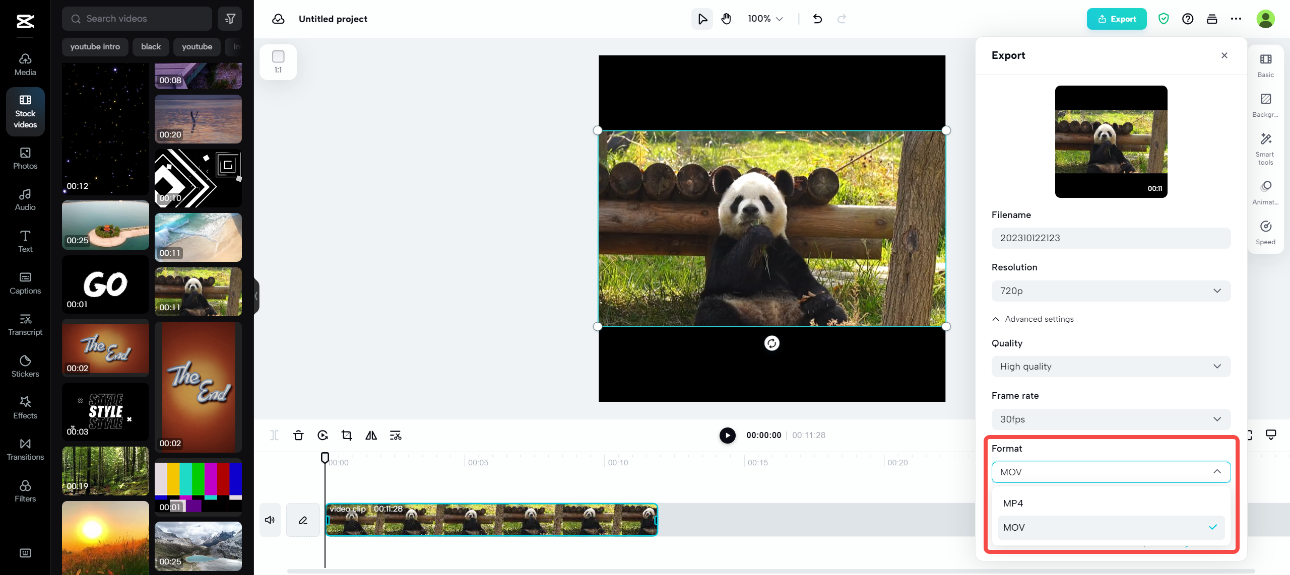Open the Resolution 720p dropdown
This screenshot has height=575, width=1290.
coord(1111,291)
